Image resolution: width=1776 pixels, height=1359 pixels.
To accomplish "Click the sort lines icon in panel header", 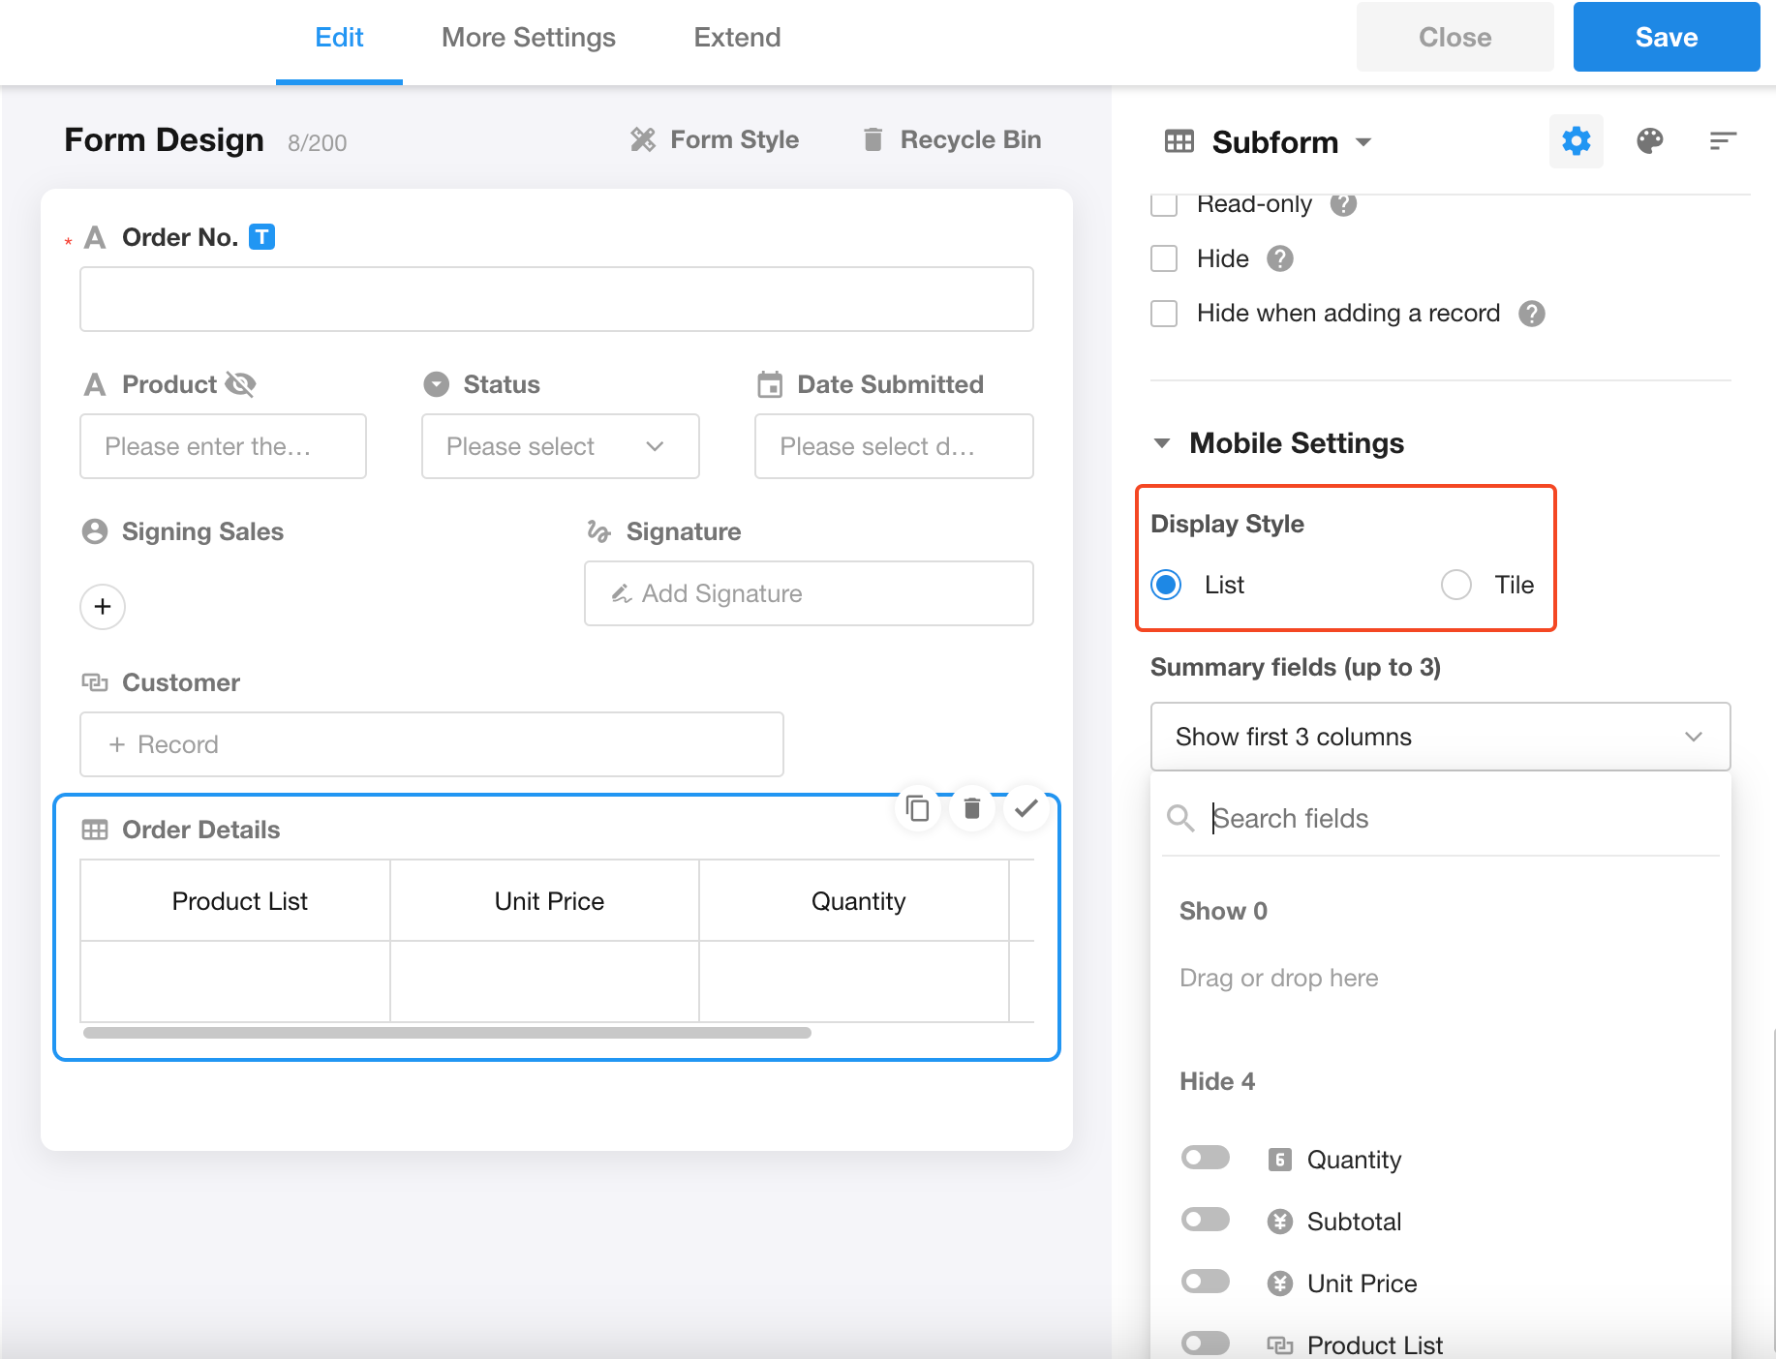I will (1722, 141).
